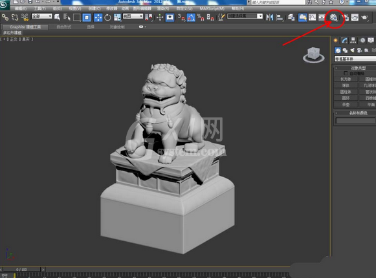Open the Curve Editor icon

click(x=312, y=17)
